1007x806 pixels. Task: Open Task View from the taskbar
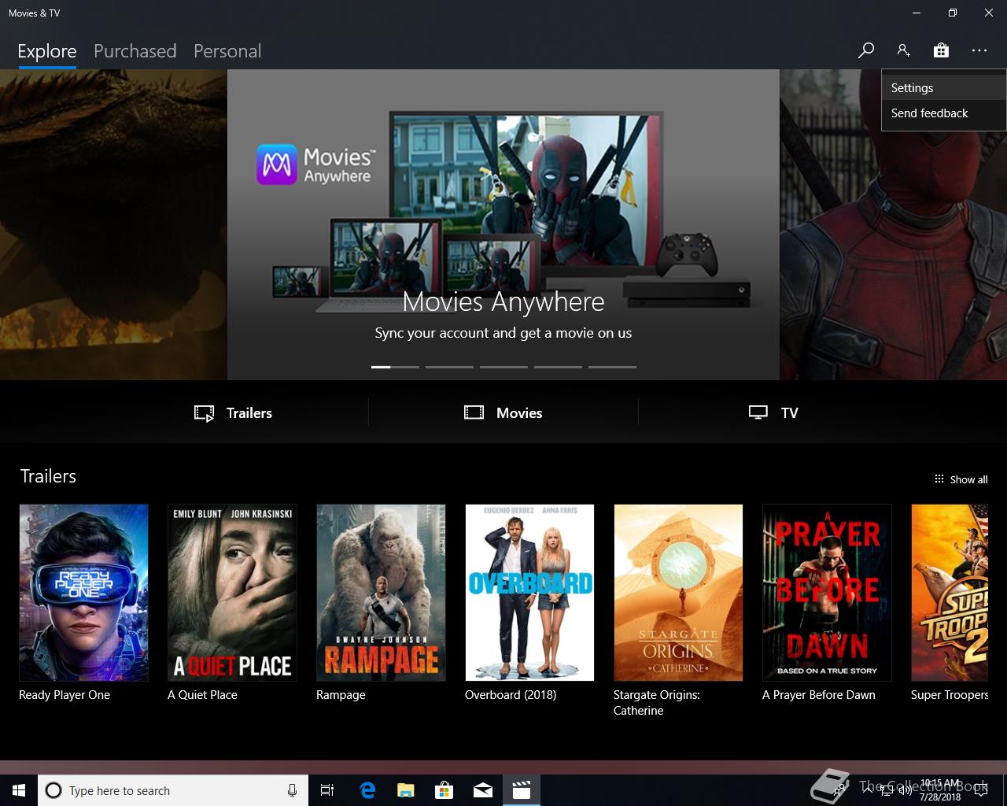coord(327,790)
